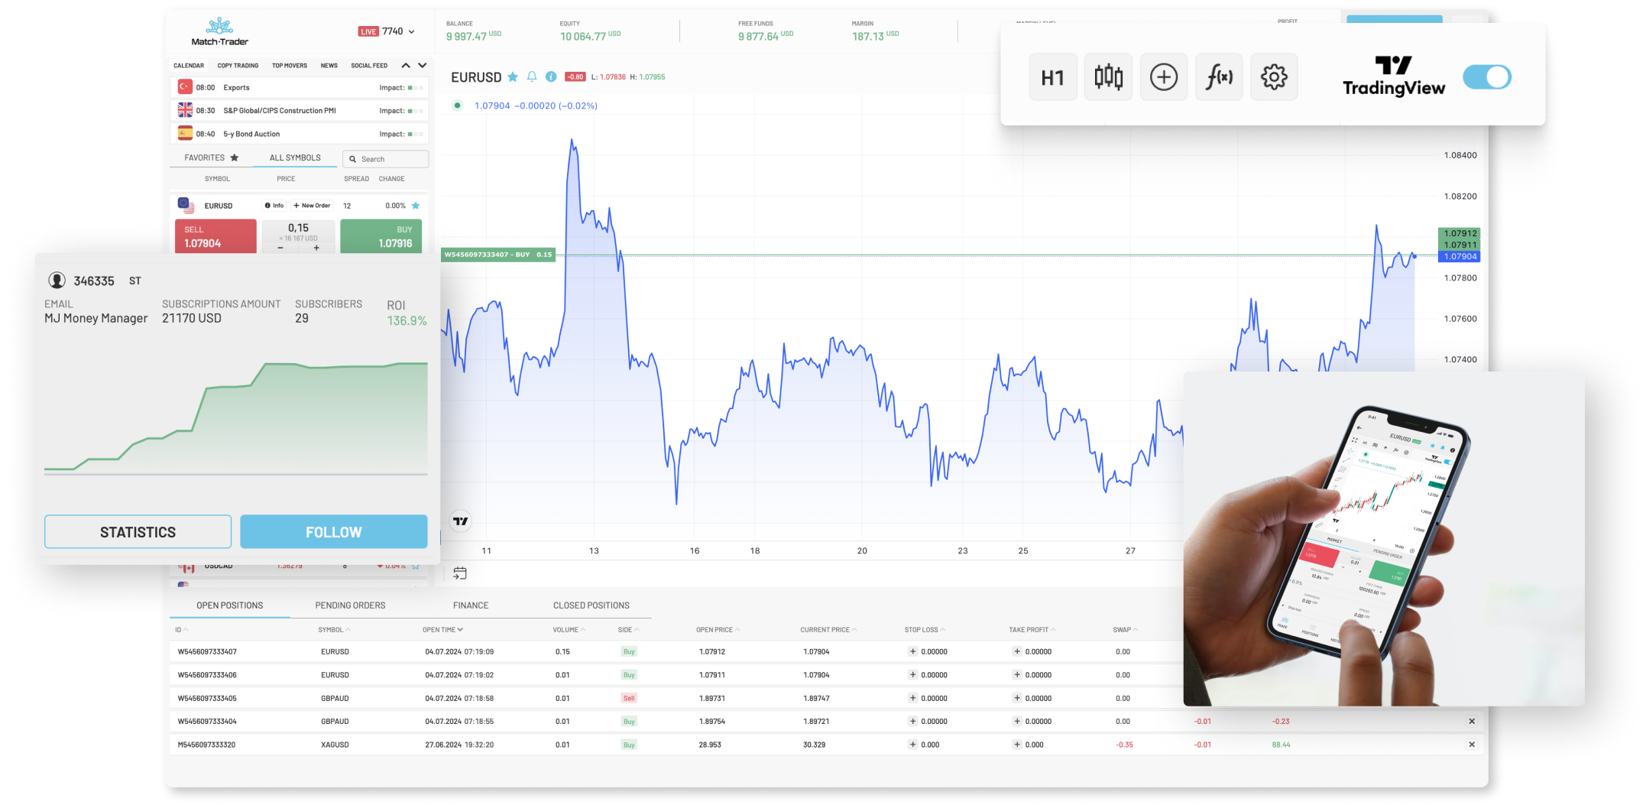This screenshot has height=805, width=1646.
Task: Open the chart type candlestick icon
Action: (x=1108, y=77)
